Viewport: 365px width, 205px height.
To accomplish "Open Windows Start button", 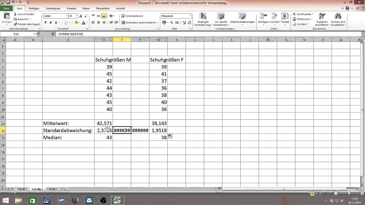I will click(x=6, y=200).
